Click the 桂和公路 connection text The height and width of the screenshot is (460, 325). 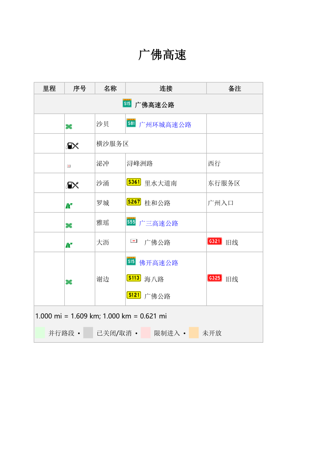[x=158, y=203]
